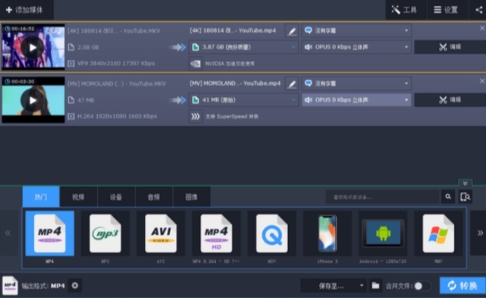Screen dimensions: 486x298
Task: Click the format search input field
Action: pos(383,196)
